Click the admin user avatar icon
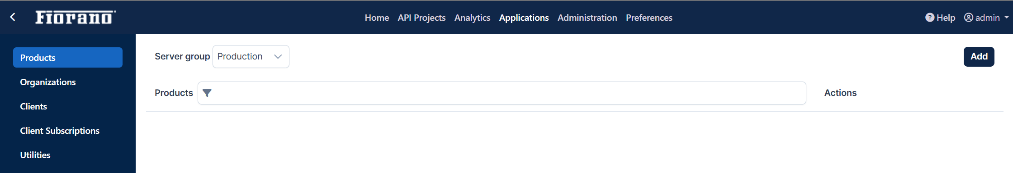1013x173 pixels. [x=969, y=18]
